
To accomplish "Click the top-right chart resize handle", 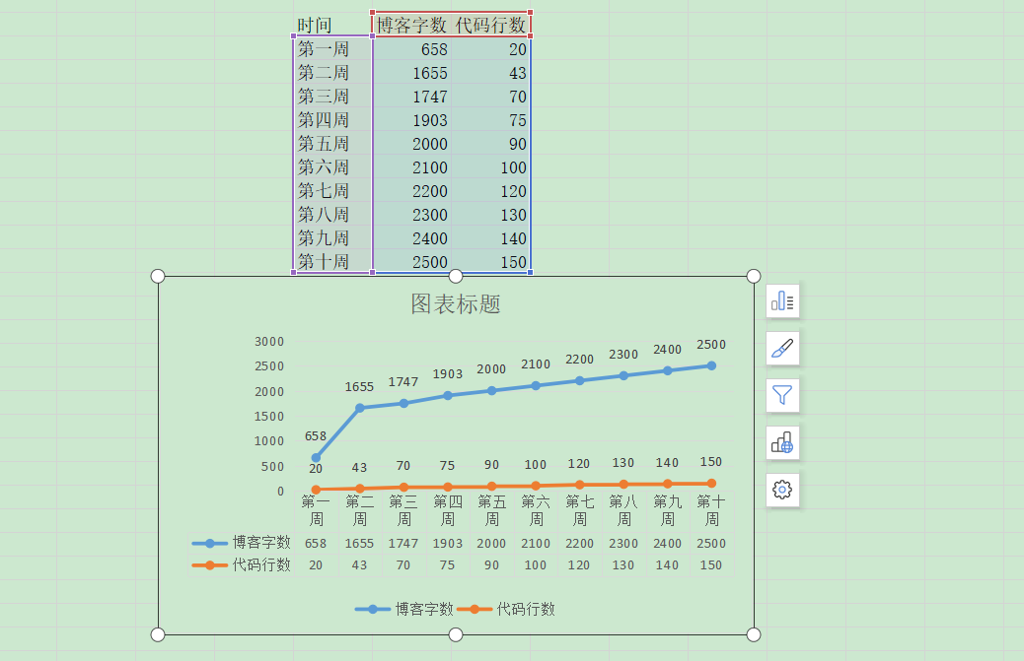I will click(x=754, y=276).
